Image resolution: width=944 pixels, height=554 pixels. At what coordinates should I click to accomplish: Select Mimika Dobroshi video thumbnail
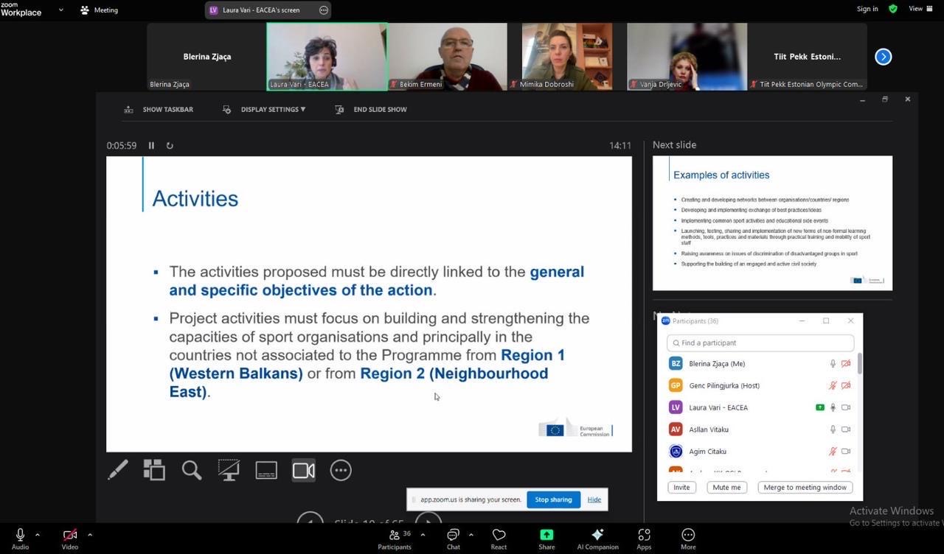click(567, 57)
